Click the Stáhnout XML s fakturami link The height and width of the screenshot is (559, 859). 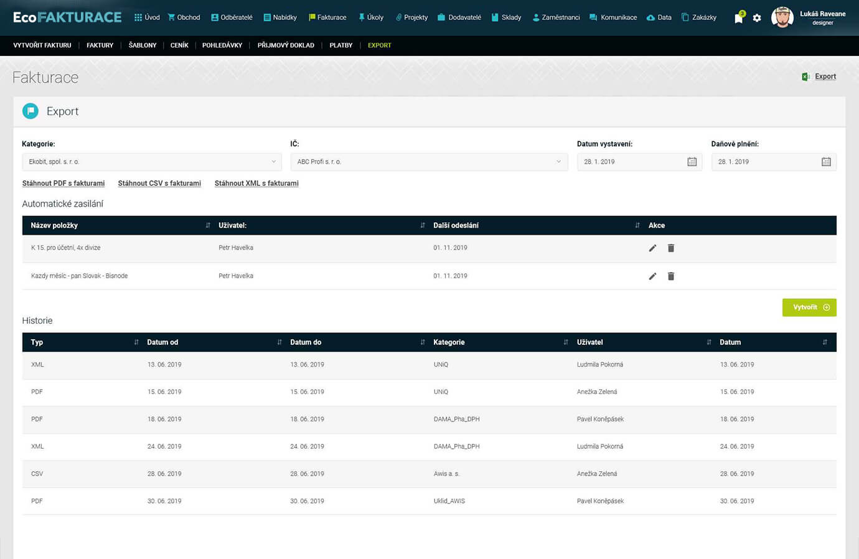click(256, 183)
